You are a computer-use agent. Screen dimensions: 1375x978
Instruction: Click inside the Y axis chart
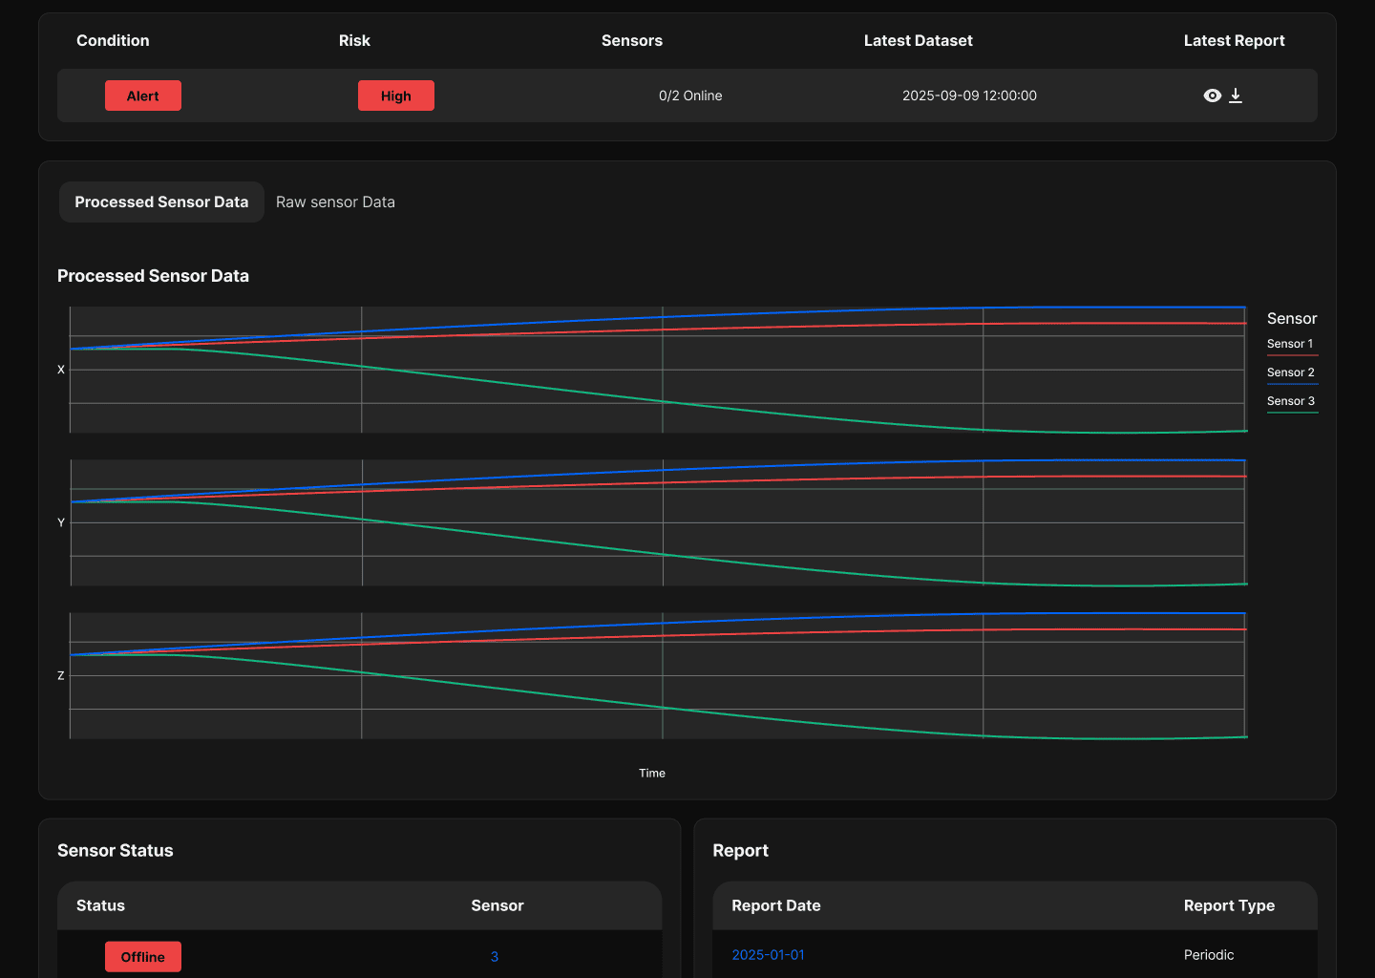(658, 522)
